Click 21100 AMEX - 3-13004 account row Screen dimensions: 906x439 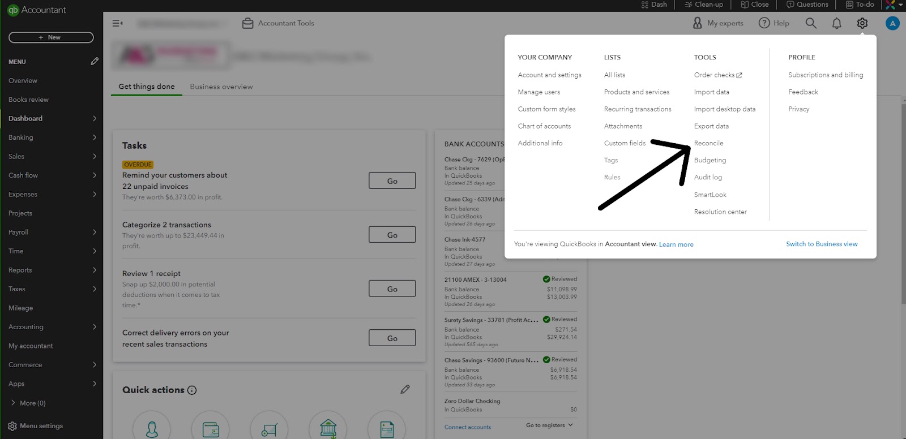(x=511, y=291)
